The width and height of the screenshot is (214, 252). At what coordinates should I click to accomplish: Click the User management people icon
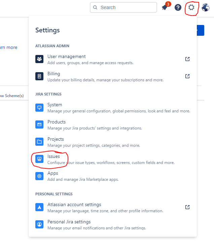tap(39, 59)
